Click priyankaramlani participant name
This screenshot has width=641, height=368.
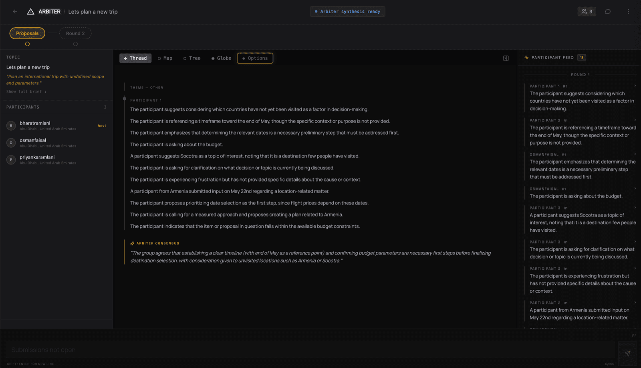pos(37,157)
